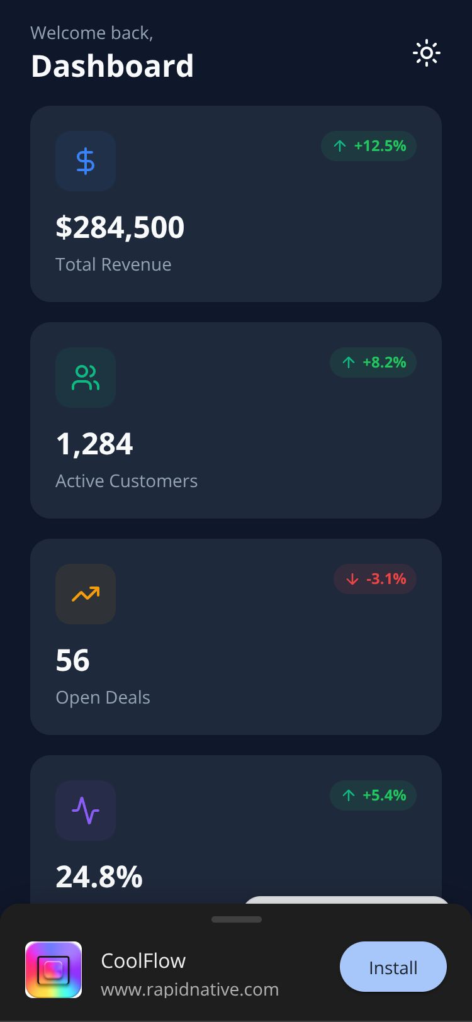Click the green customers people icon

pos(86,378)
